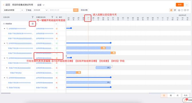Click the 返回 back arrow

coord(4,5)
